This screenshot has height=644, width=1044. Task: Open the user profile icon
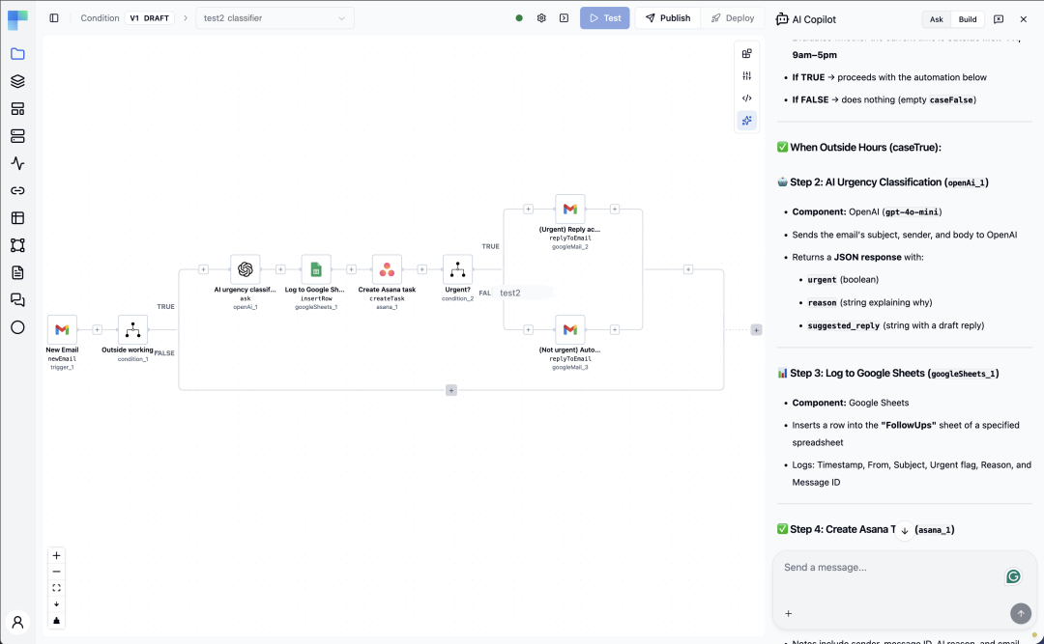[18, 622]
